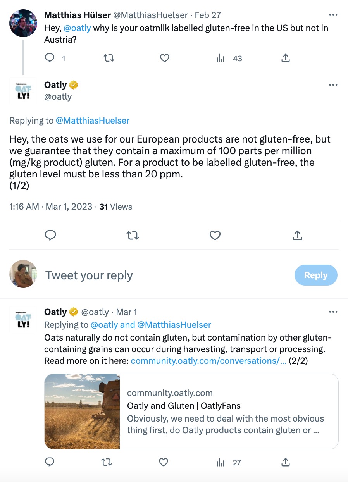Share Matthias Hülser's tweet
Viewport: 348px width, 482px height.
[x=285, y=58]
